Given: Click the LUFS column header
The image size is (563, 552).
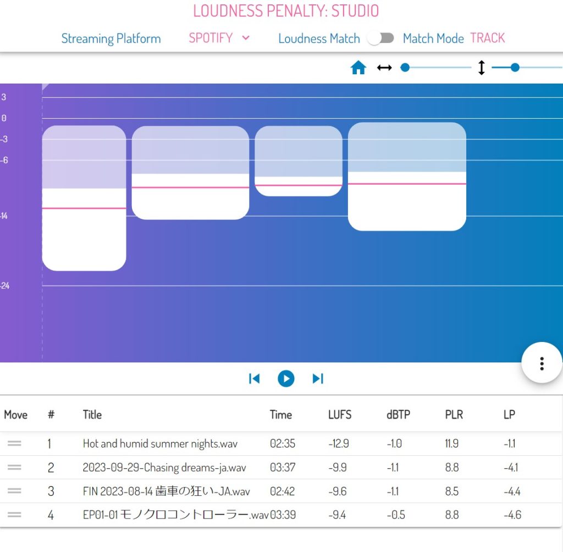Looking at the screenshot, I should point(339,415).
